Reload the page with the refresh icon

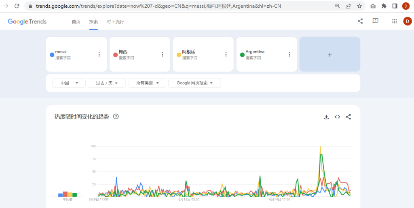coord(17,6)
